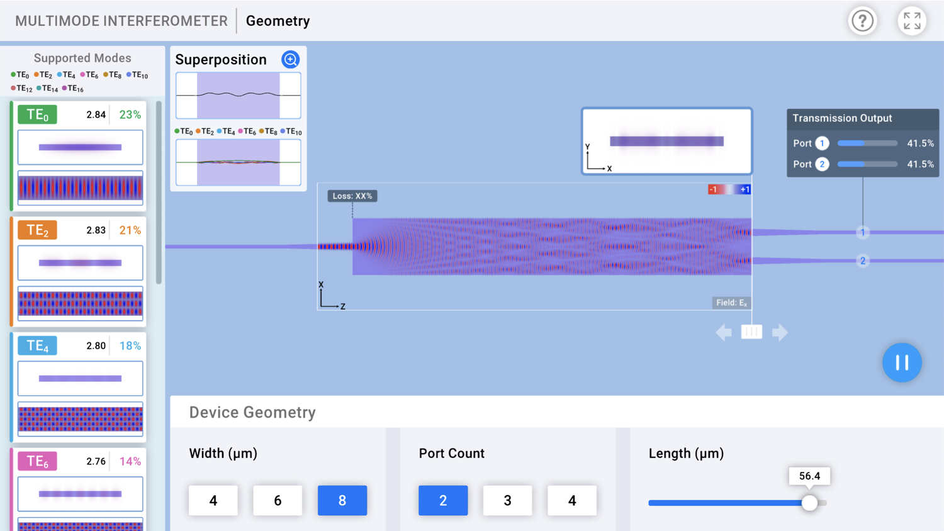This screenshot has height=531, width=944.
Task: Open the help dialog via question mark icon
Action: click(x=862, y=21)
